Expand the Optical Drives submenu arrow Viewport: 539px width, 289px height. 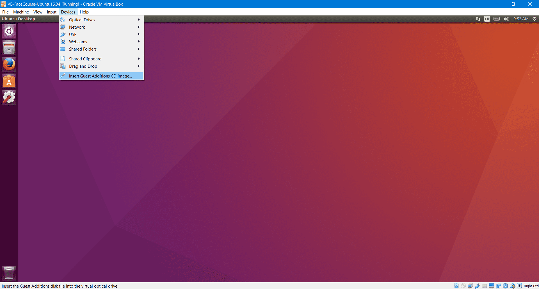coord(139,20)
